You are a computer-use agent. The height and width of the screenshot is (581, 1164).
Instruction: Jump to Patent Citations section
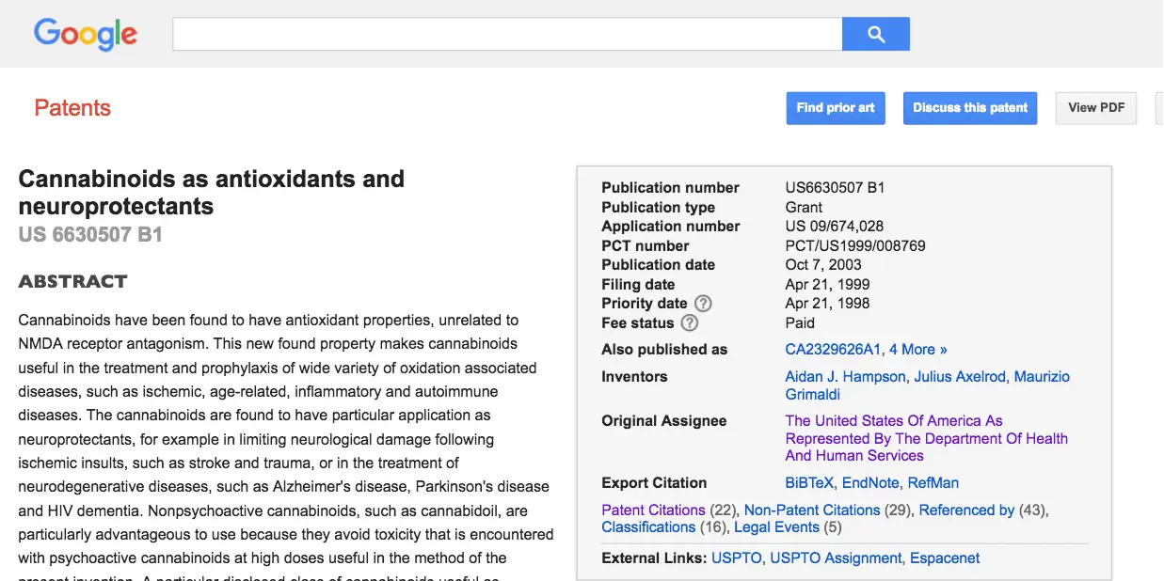click(x=653, y=510)
